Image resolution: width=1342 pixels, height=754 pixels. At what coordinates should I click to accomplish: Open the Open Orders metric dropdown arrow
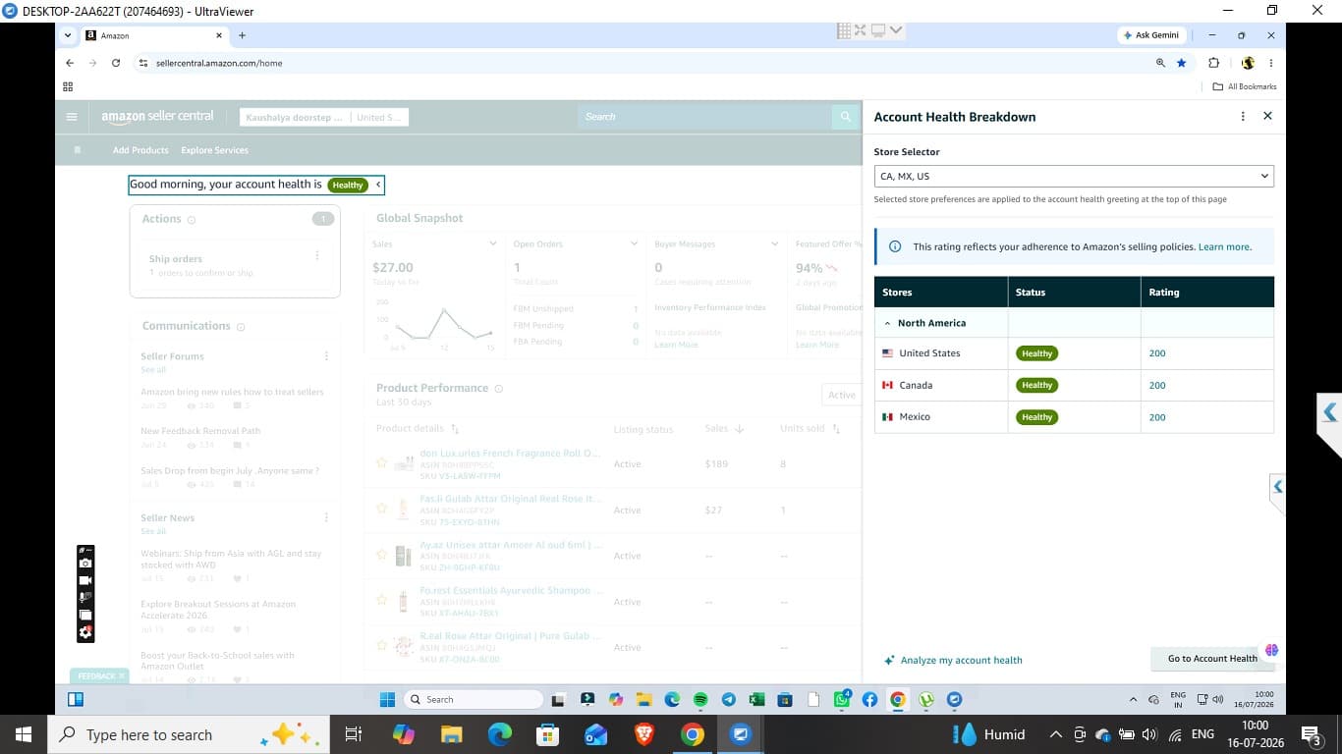(x=635, y=243)
